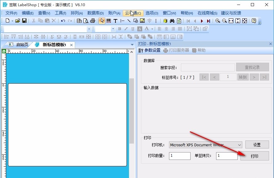The width and height of the screenshot is (274, 178).
Task: Select the RFID tag tool
Action: click(150, 21)
